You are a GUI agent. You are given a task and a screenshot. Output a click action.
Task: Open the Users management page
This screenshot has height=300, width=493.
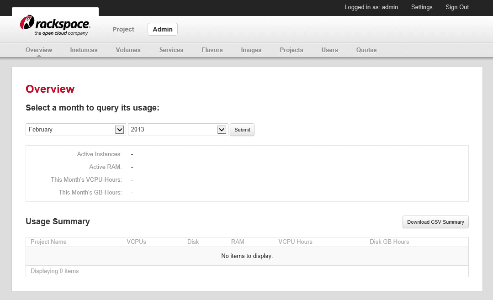pos(330,50)
